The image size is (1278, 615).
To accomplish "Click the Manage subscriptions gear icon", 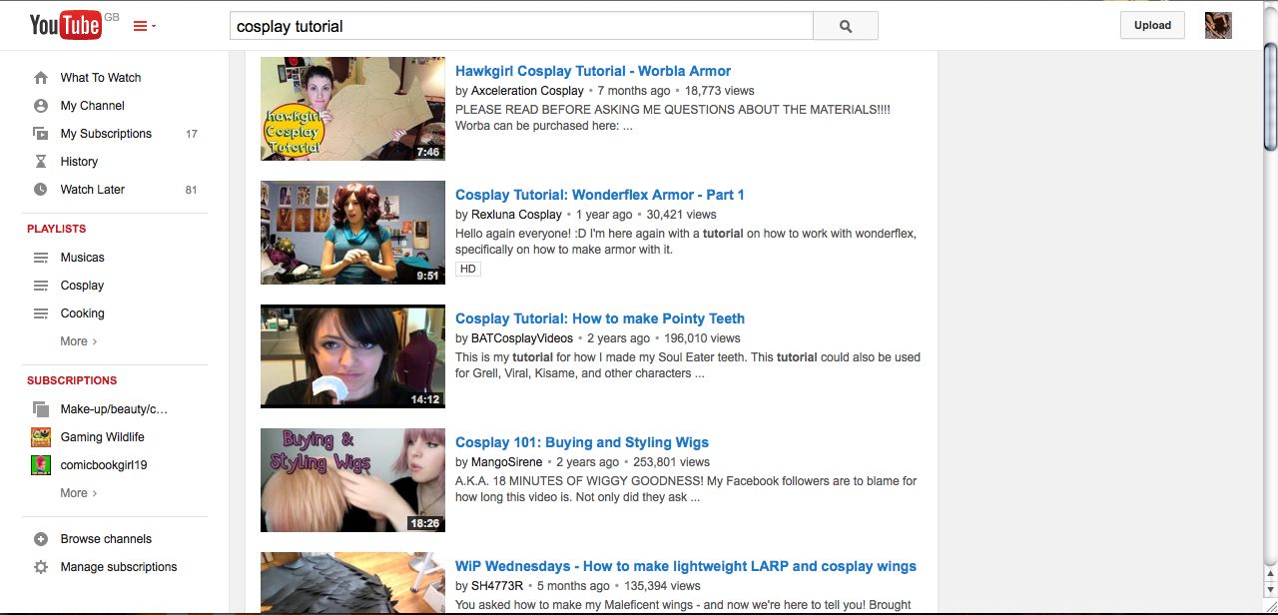I will click(41, 567).
